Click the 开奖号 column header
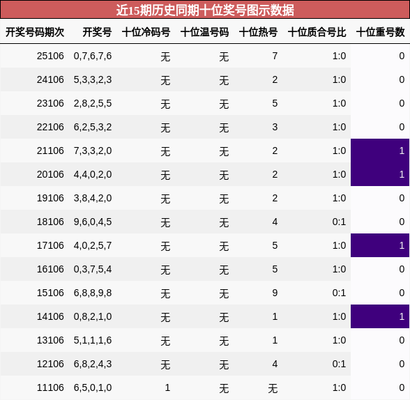Viewport: 410px width, 400px height. (x=98, y=32)
